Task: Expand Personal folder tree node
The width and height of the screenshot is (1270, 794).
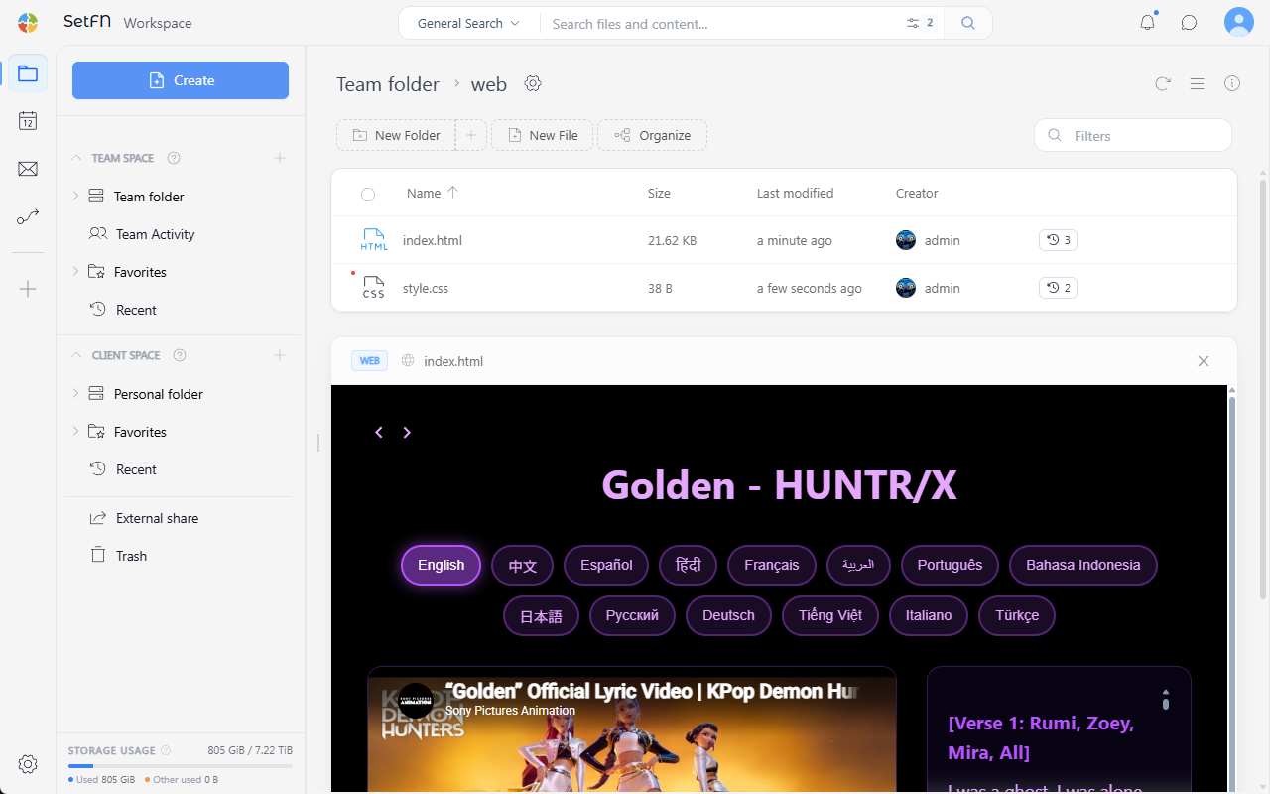Action: point(75,394)
